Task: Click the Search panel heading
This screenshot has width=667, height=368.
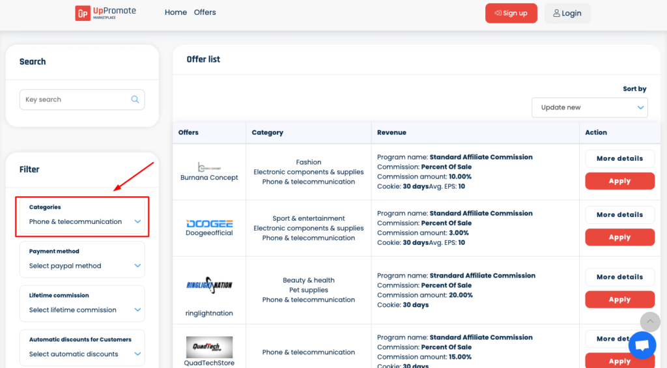Action: 33,62
